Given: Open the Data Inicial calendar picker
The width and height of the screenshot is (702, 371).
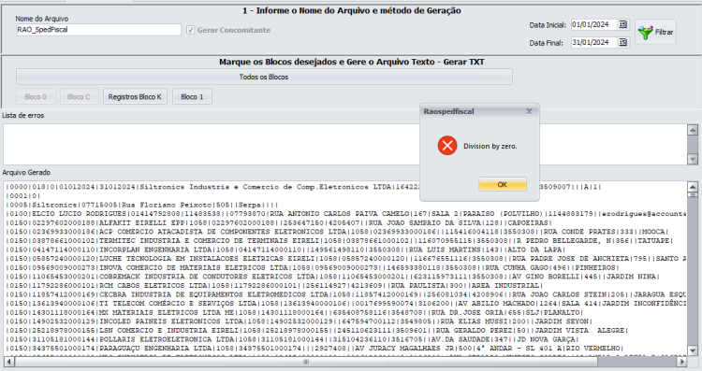Looking at the screenshot, I should (x=622, y=24).
